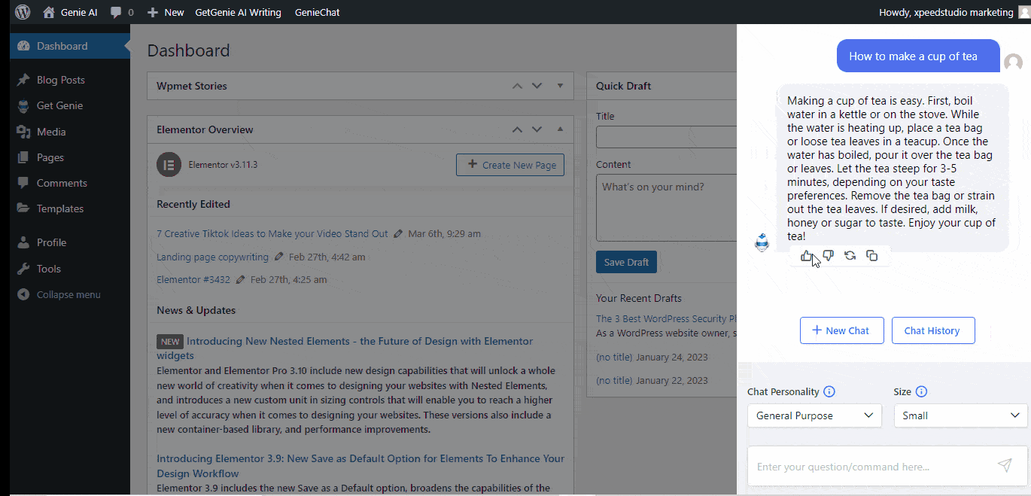The height and width of the screenshot is (496, 1031).
Task: Click the Media sidebar icon
Action: [x=23, y=132]
